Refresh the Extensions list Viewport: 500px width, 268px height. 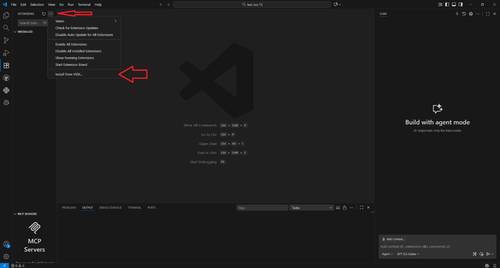(43, 14)
